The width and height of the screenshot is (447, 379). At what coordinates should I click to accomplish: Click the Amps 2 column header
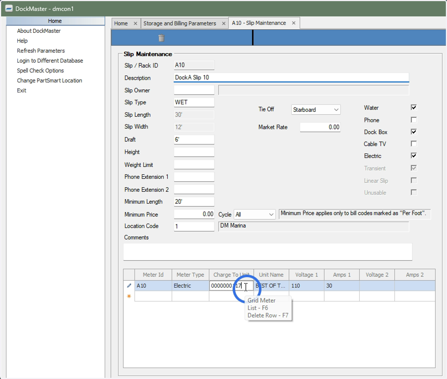coord(415,275)
